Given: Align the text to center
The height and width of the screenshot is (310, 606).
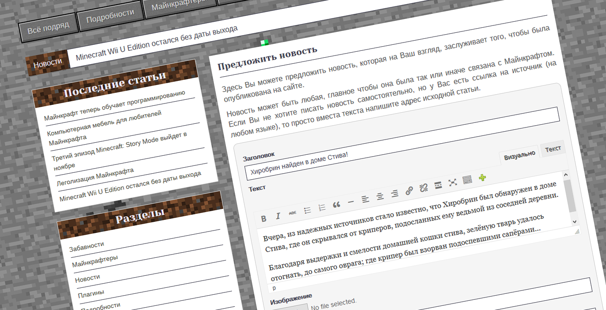Looking at the screenshot, I should [x=380, y=196].
